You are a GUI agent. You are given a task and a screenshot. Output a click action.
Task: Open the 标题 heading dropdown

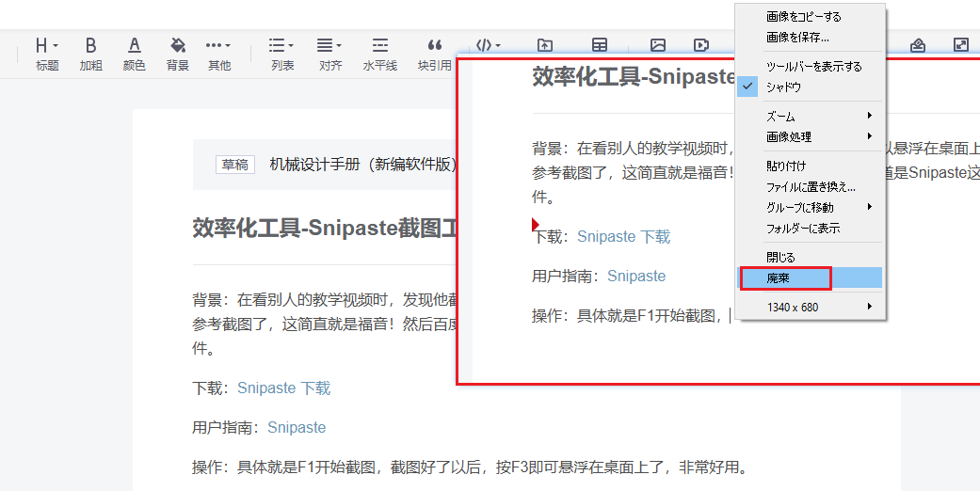47,54
